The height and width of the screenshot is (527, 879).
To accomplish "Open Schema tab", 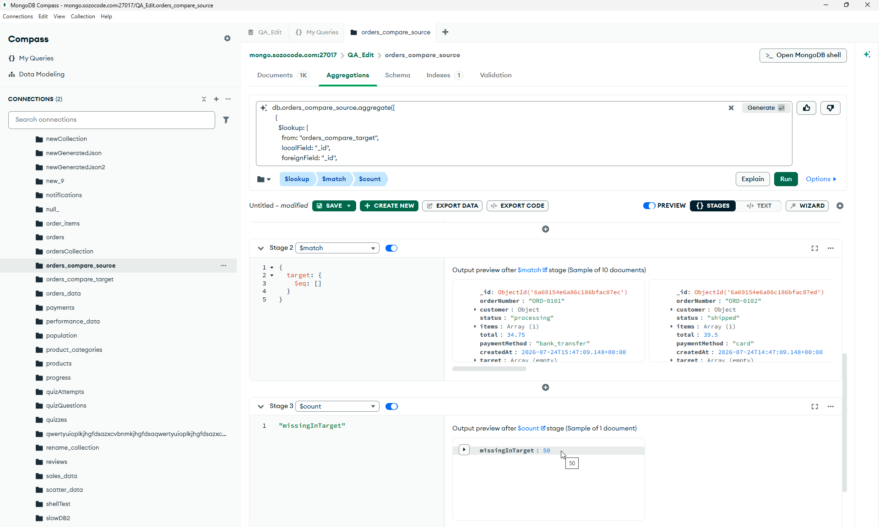I will 397,75.
